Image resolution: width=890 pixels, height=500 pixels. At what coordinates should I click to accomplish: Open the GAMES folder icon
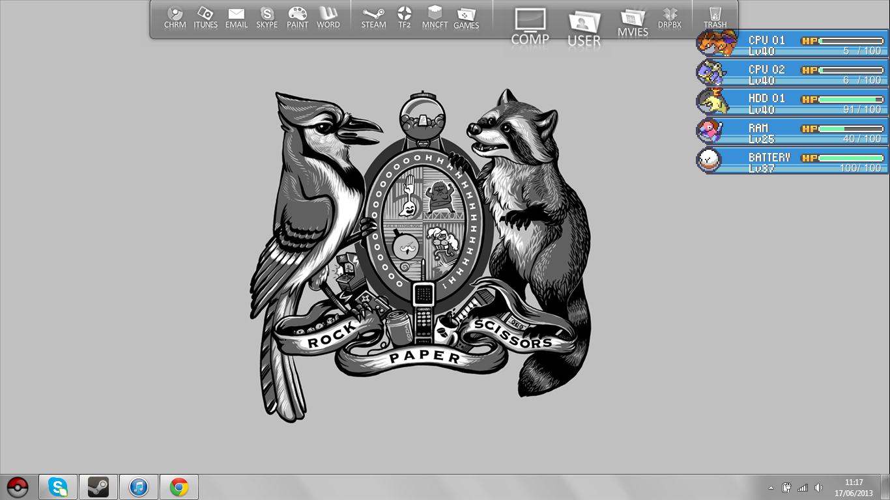(467, 19)
